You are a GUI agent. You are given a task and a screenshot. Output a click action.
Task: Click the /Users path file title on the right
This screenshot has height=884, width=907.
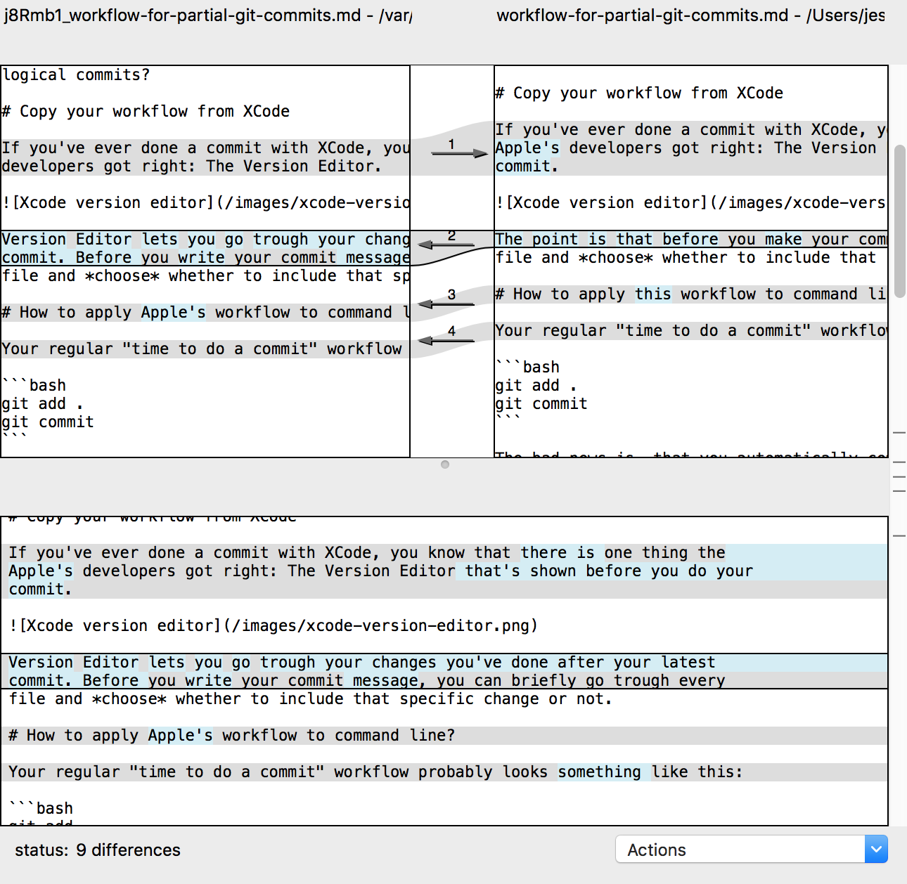(x=690, y=15)
